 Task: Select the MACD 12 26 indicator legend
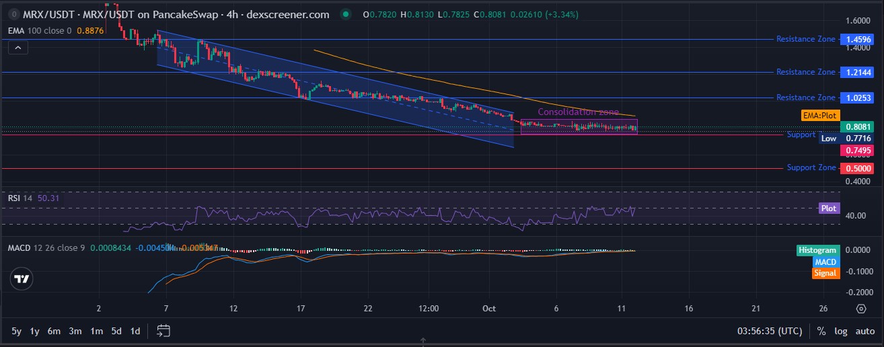coord(46,248)
